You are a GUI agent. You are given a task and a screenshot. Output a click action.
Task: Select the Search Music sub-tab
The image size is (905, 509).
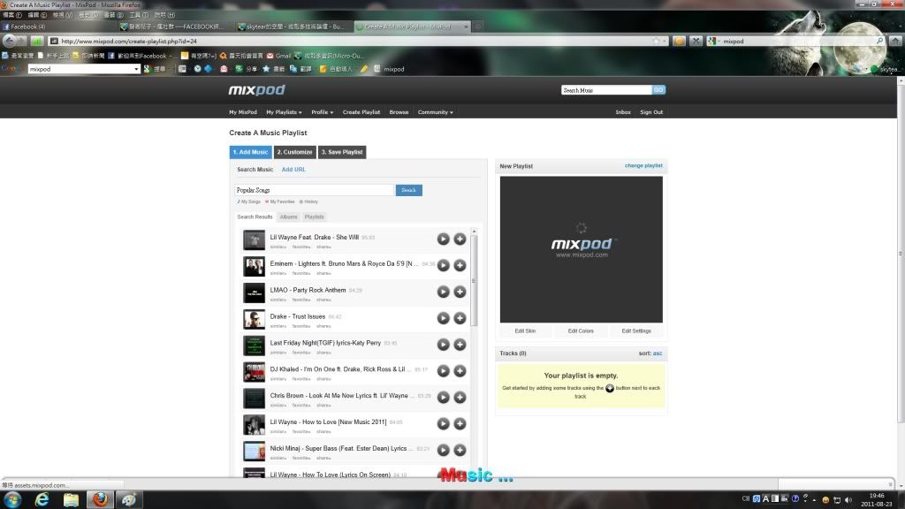[255, 170]
